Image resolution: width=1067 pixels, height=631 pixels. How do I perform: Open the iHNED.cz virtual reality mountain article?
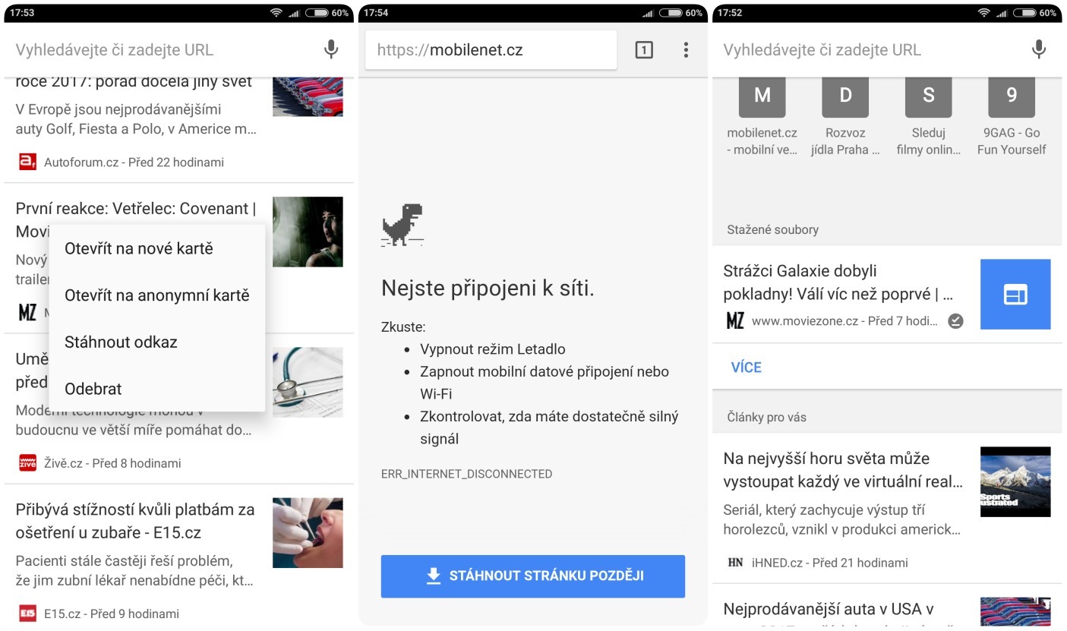[887, 509]
